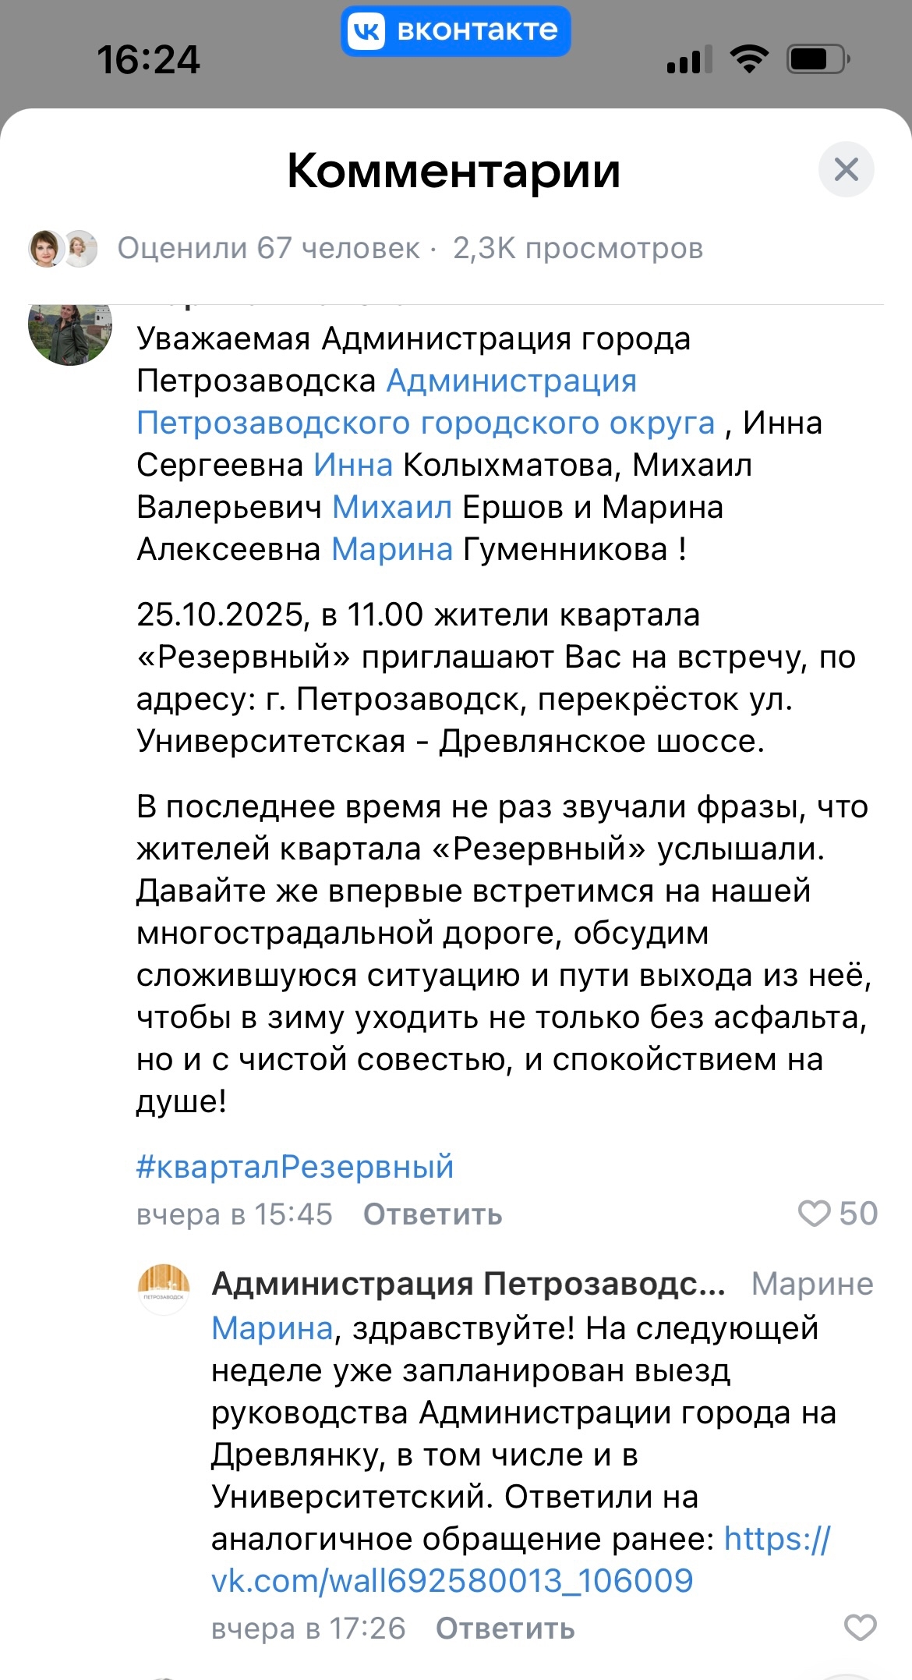Screen dimensions: 912x1680
Task: Like Marina's comment with the heart
Action: tap(815, 1214)
